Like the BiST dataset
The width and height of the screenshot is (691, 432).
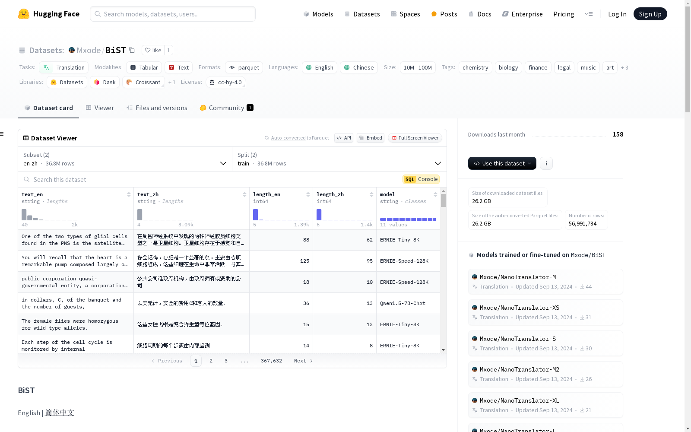[153, 51]
